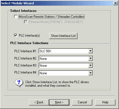The height and width of the screenshot is (109, 119).
Task: Toggle the Ethernet Mode checkbox
Action: 26,22
